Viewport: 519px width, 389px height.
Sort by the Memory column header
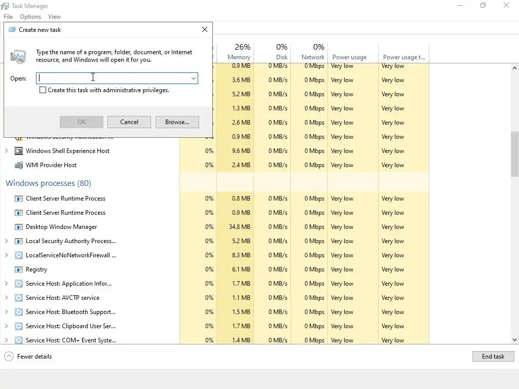coord(235,52)
